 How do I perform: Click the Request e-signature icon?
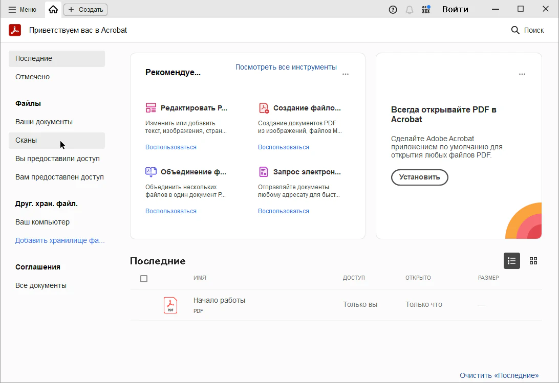point(264,172)
